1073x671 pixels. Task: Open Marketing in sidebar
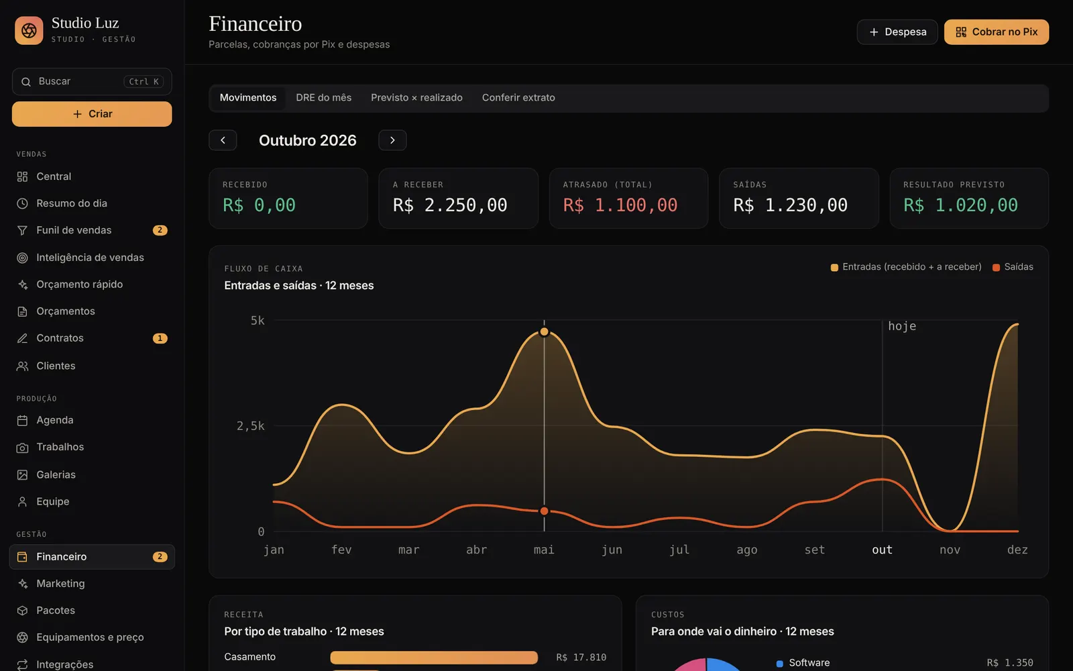(x=92, y=584)
